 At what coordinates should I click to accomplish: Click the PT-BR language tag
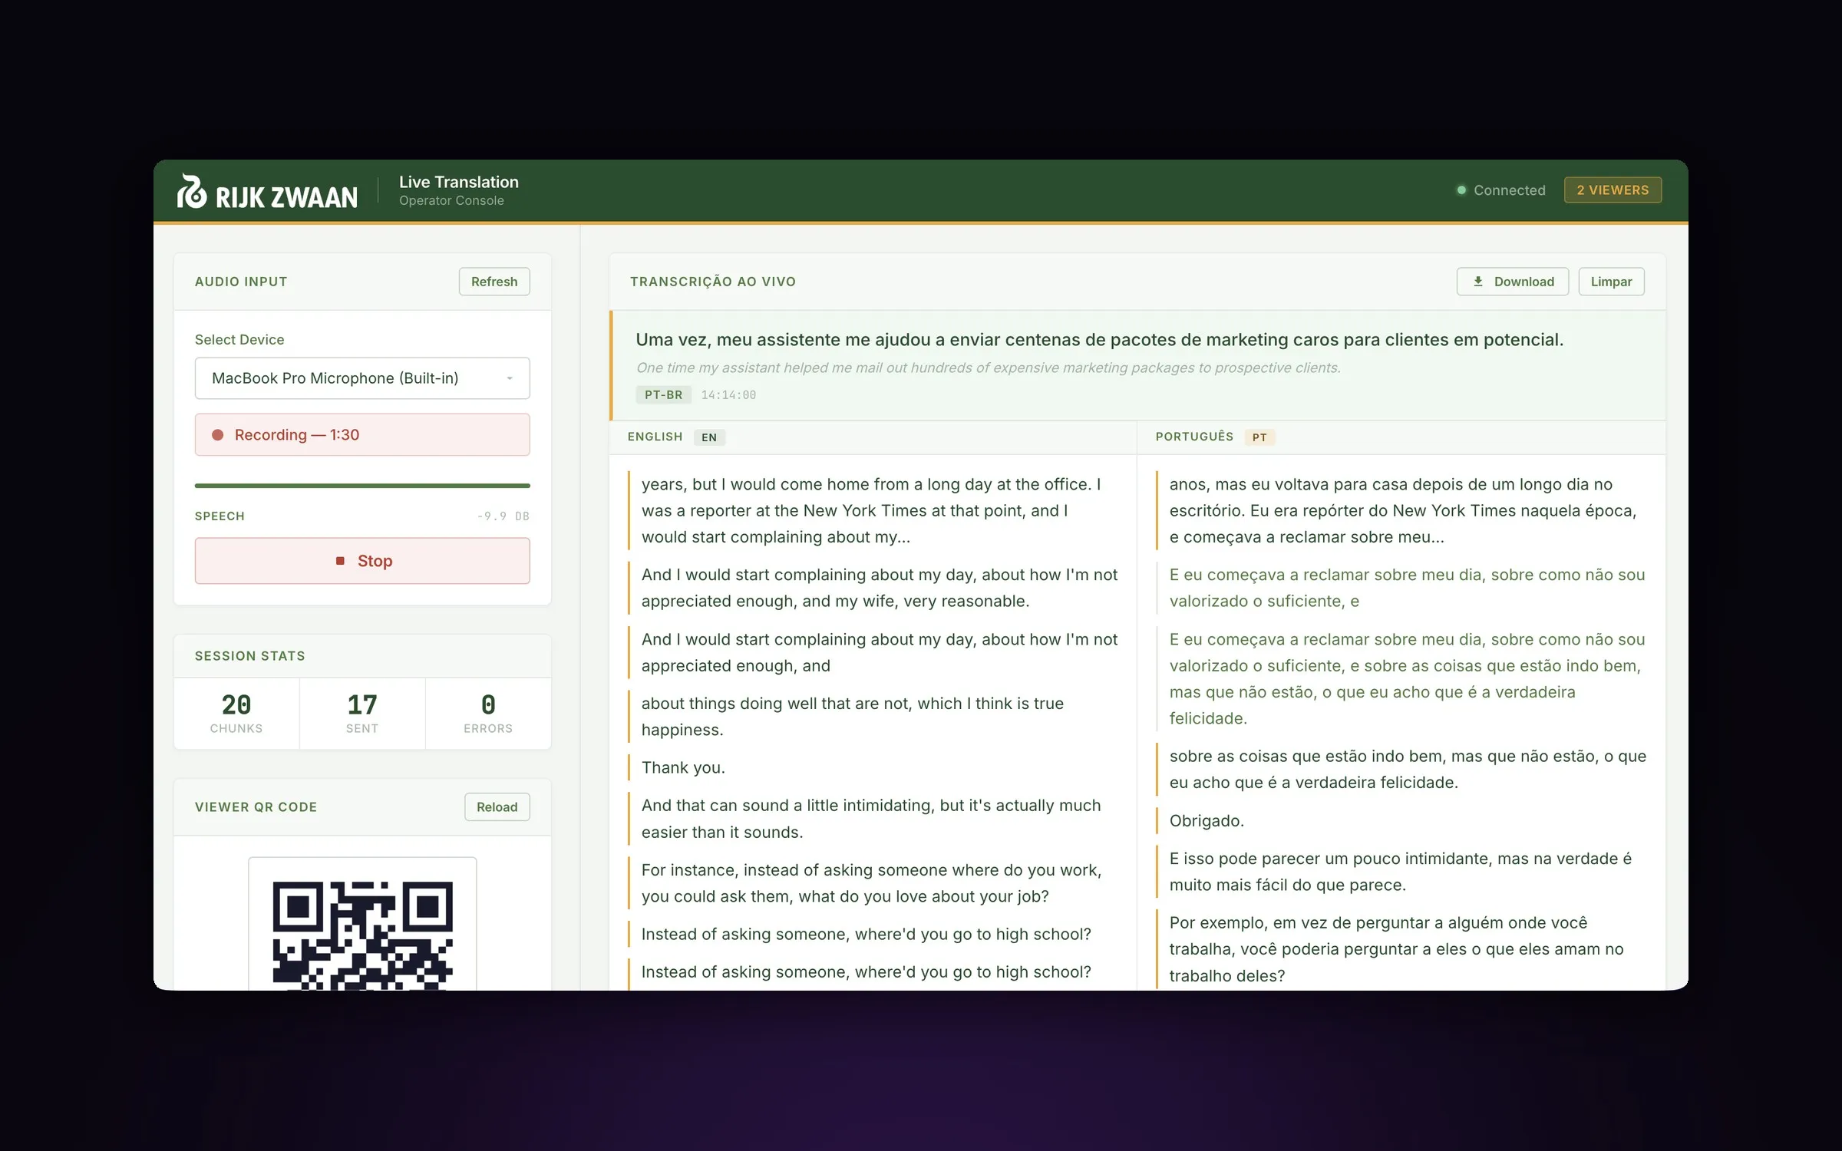pos(663,394)
